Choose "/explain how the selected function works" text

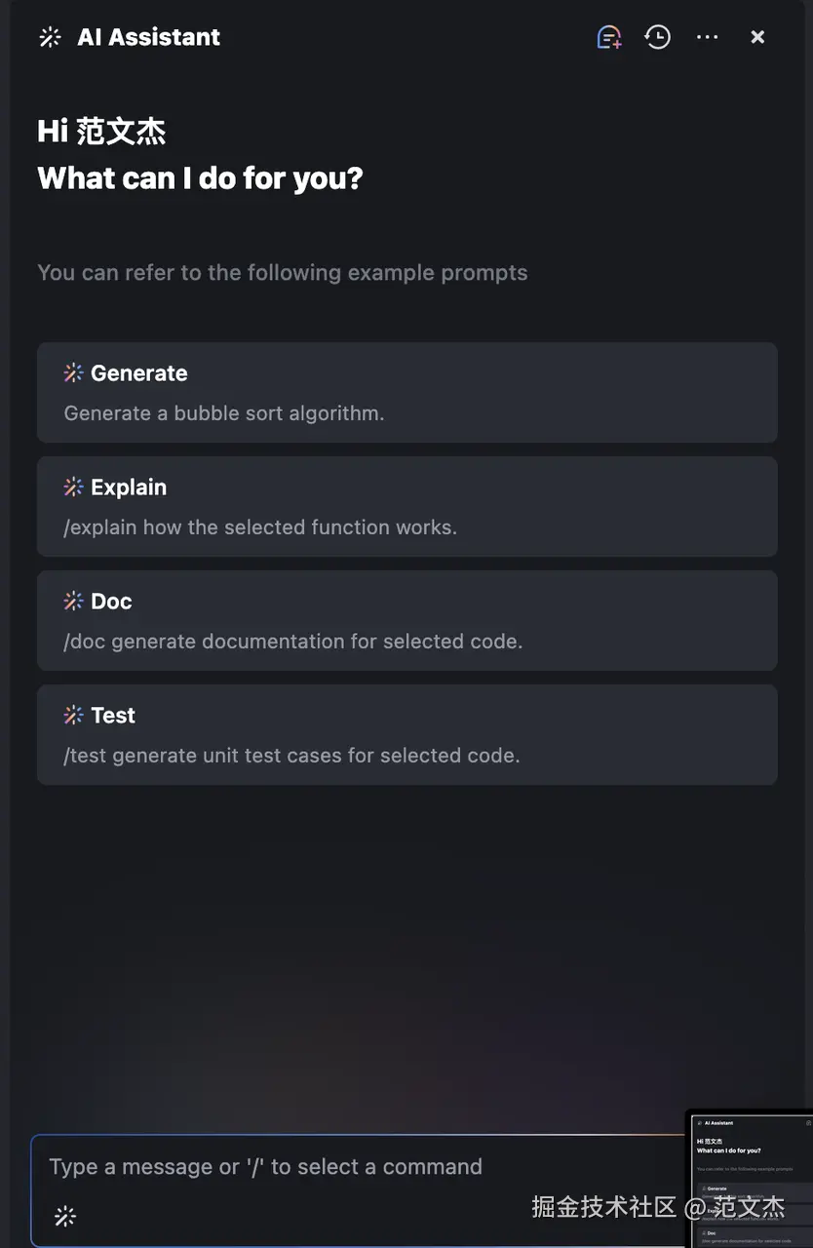click(x=260, y=527)
